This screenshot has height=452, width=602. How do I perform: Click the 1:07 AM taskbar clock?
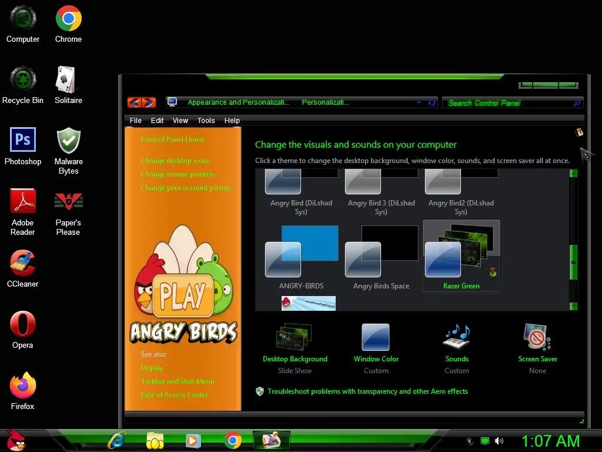[x=550, y=441]
